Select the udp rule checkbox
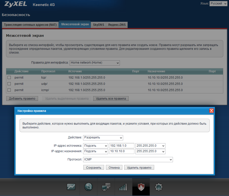The height and width of the screenshot is (196, 229). [x=9, y=84]
